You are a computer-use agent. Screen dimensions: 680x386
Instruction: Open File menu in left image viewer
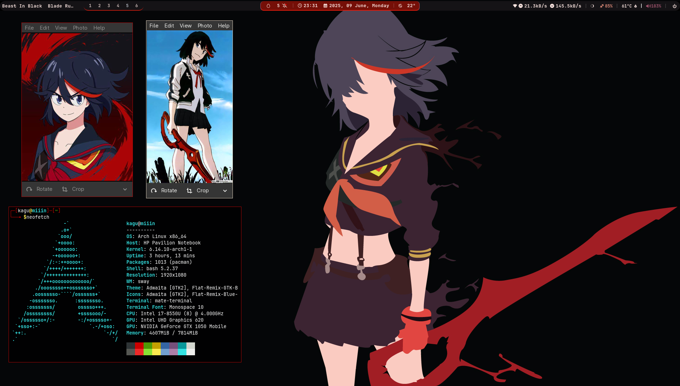coord(29,28)
